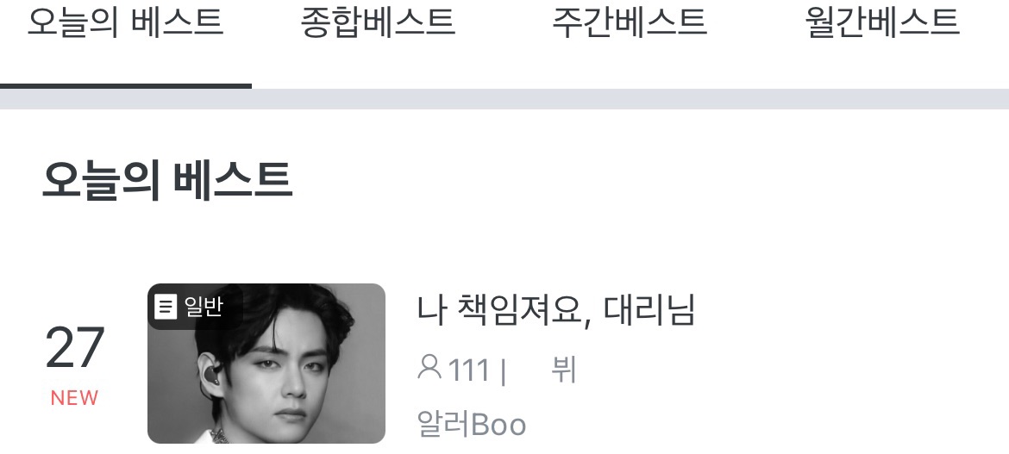Select the 오늘의 베스트 tab at top

point(126,22)
